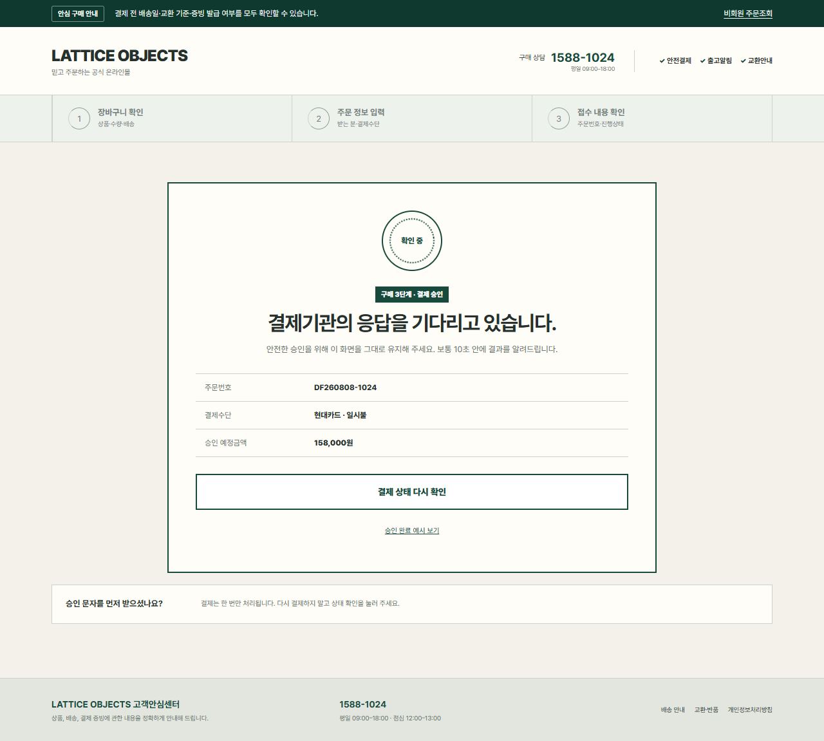
Task: Click header phone number 1588-1024
Action: point(583,57)
